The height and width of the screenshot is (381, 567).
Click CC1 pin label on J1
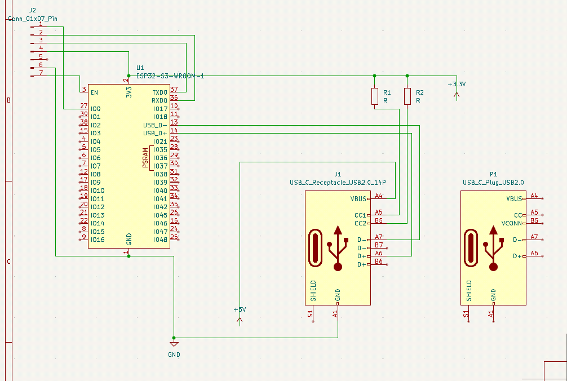(360, 215)
